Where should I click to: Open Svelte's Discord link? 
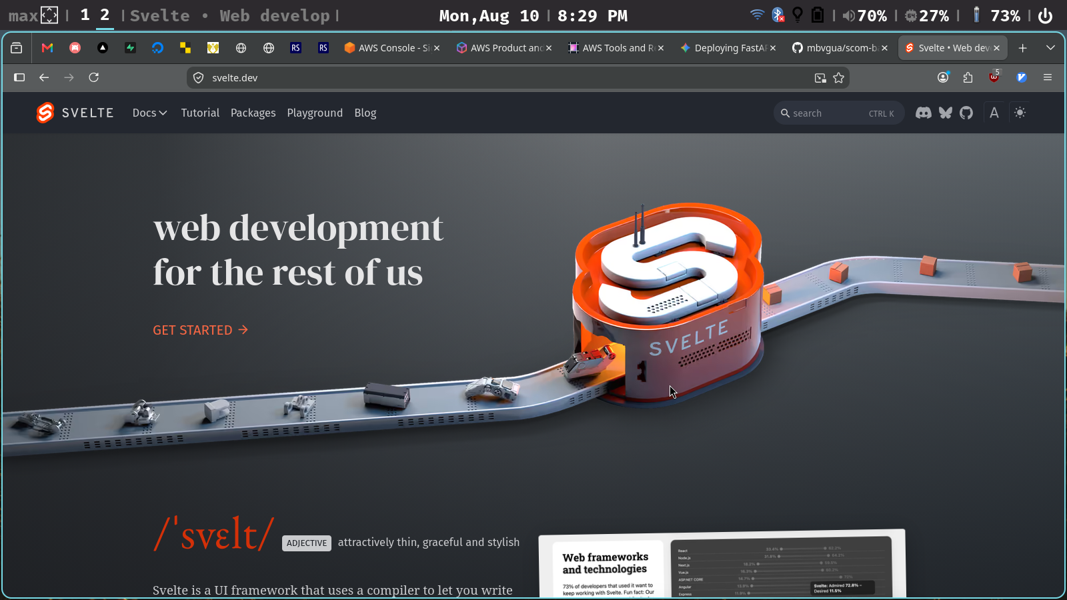click(x=924, y=113)
